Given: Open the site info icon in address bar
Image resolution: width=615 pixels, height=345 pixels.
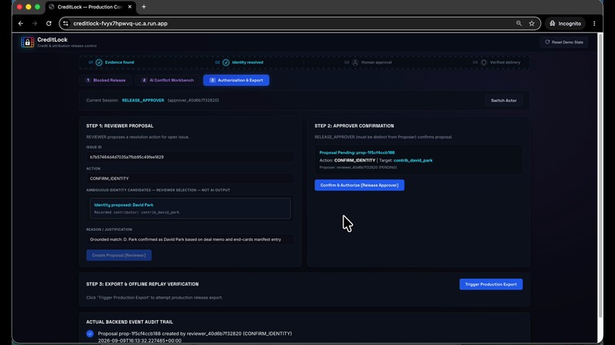Looking at the screenshot, I should 66,24.
